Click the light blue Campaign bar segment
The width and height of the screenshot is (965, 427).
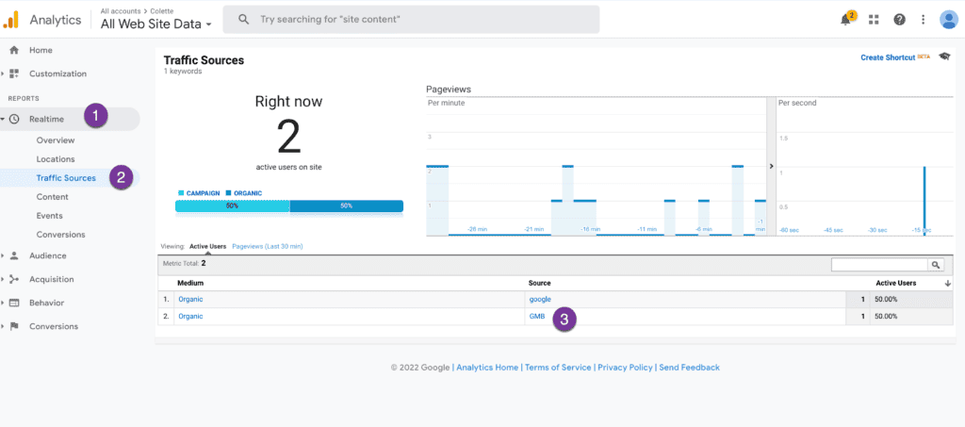(232, 205)
